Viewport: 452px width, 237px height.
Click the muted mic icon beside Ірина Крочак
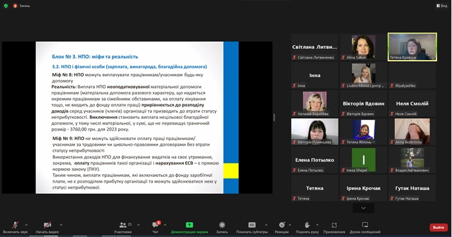coord(343,199)
